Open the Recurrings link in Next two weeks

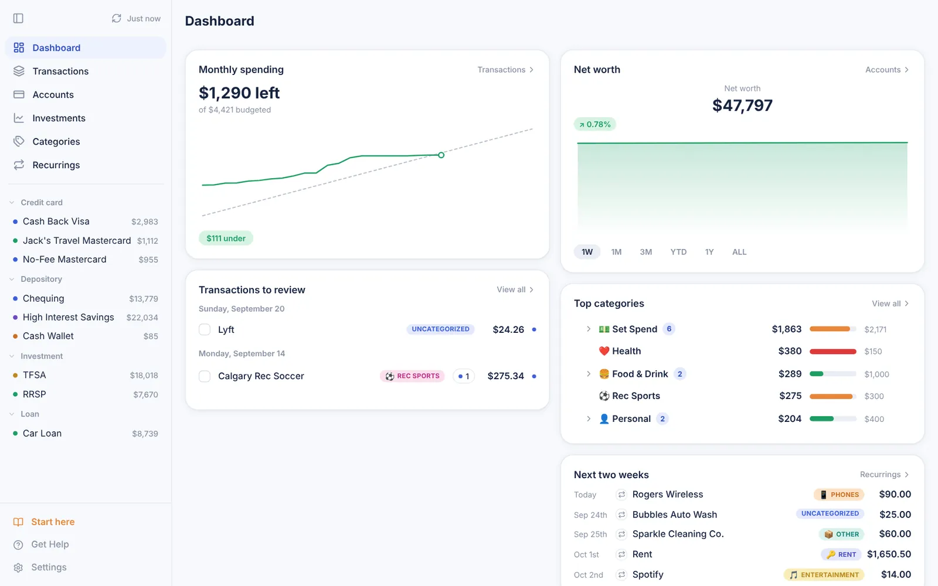[x=885, y=475]
